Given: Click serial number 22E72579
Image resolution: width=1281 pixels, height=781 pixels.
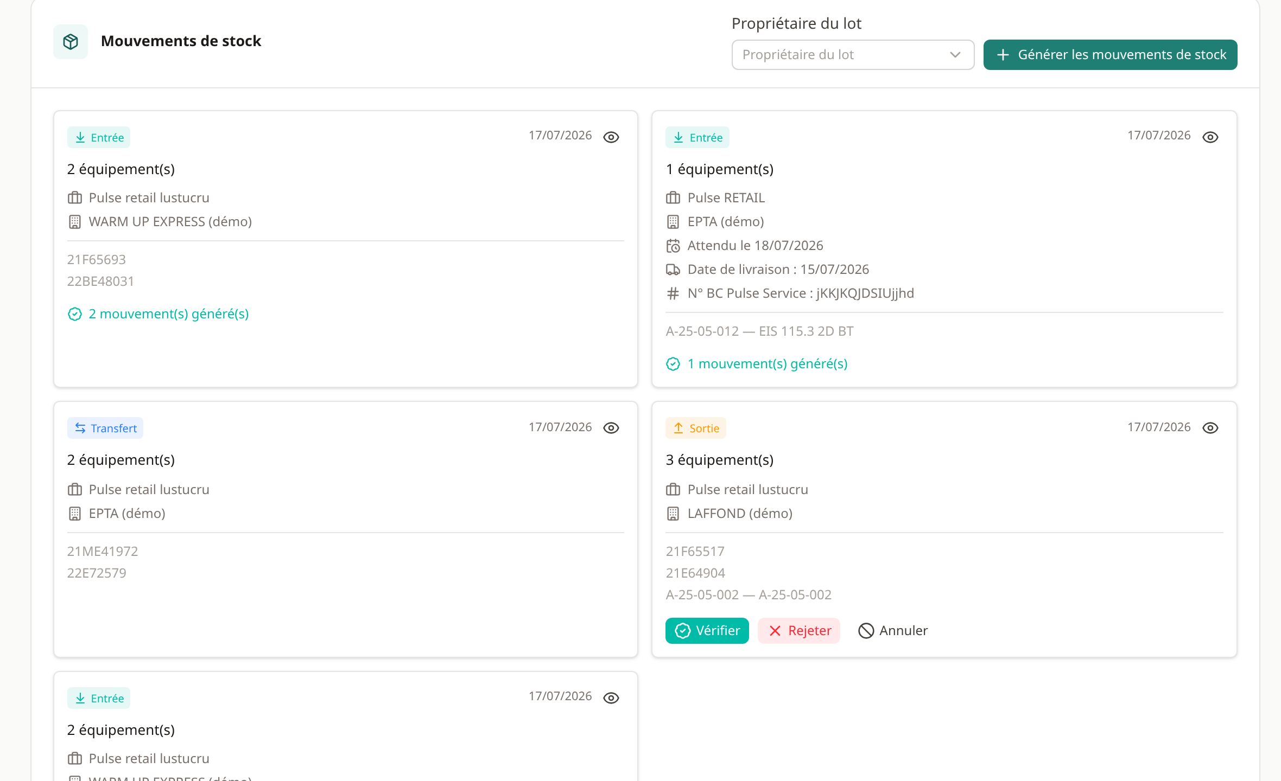Looking at the screenshot, I should (x=97, y=573).
